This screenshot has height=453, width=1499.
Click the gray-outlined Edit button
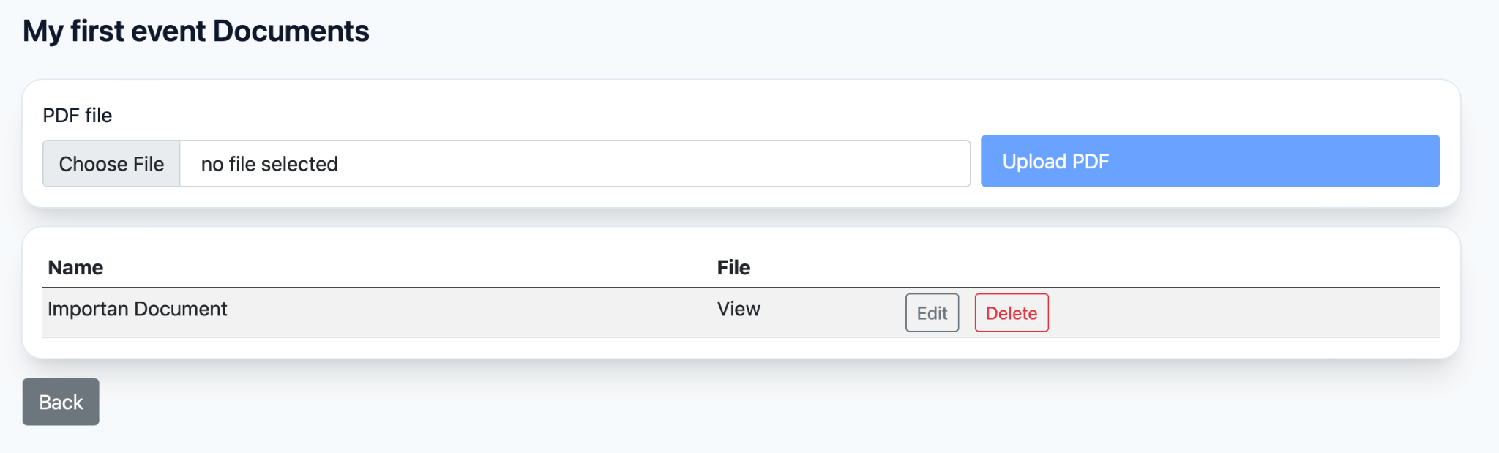[932, 313]
